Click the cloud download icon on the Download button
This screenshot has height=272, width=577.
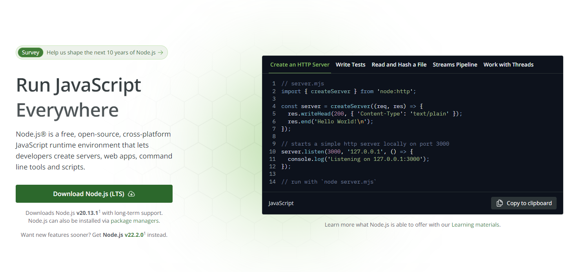(132, 194)
